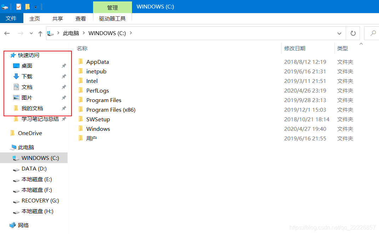Switch to the 查看 ribbon tab
379x234 pixels.
[x=80, y=19]
